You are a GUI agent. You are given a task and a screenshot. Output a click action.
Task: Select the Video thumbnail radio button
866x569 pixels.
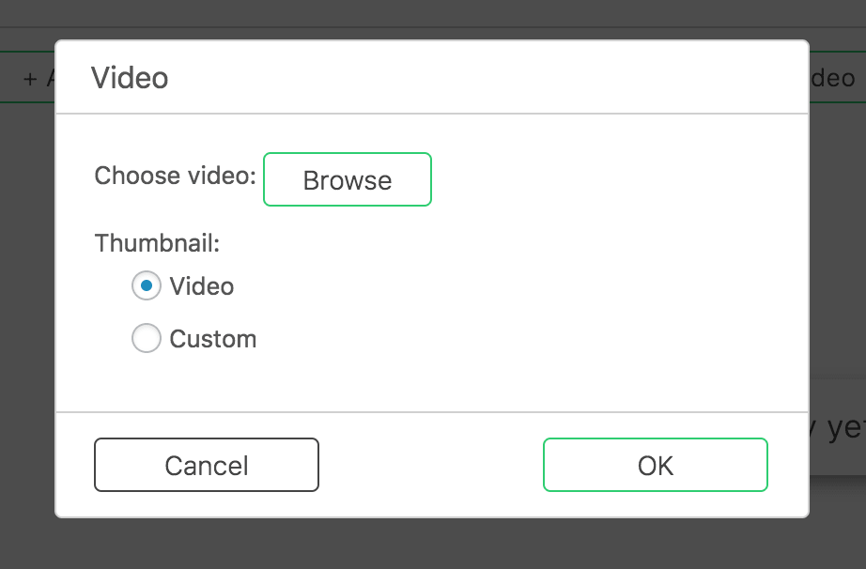[x=147, y=285]
